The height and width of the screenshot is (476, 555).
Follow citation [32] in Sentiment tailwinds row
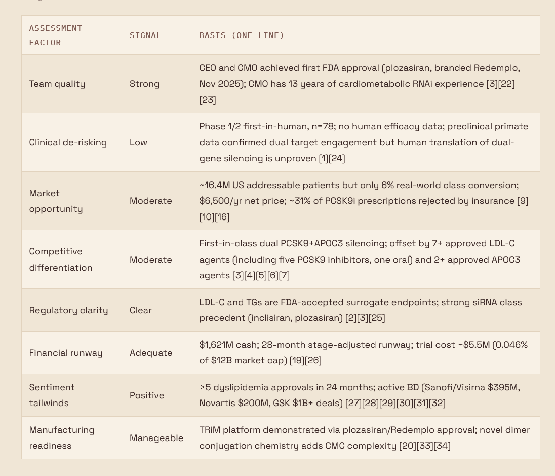(x=437, y=403)
